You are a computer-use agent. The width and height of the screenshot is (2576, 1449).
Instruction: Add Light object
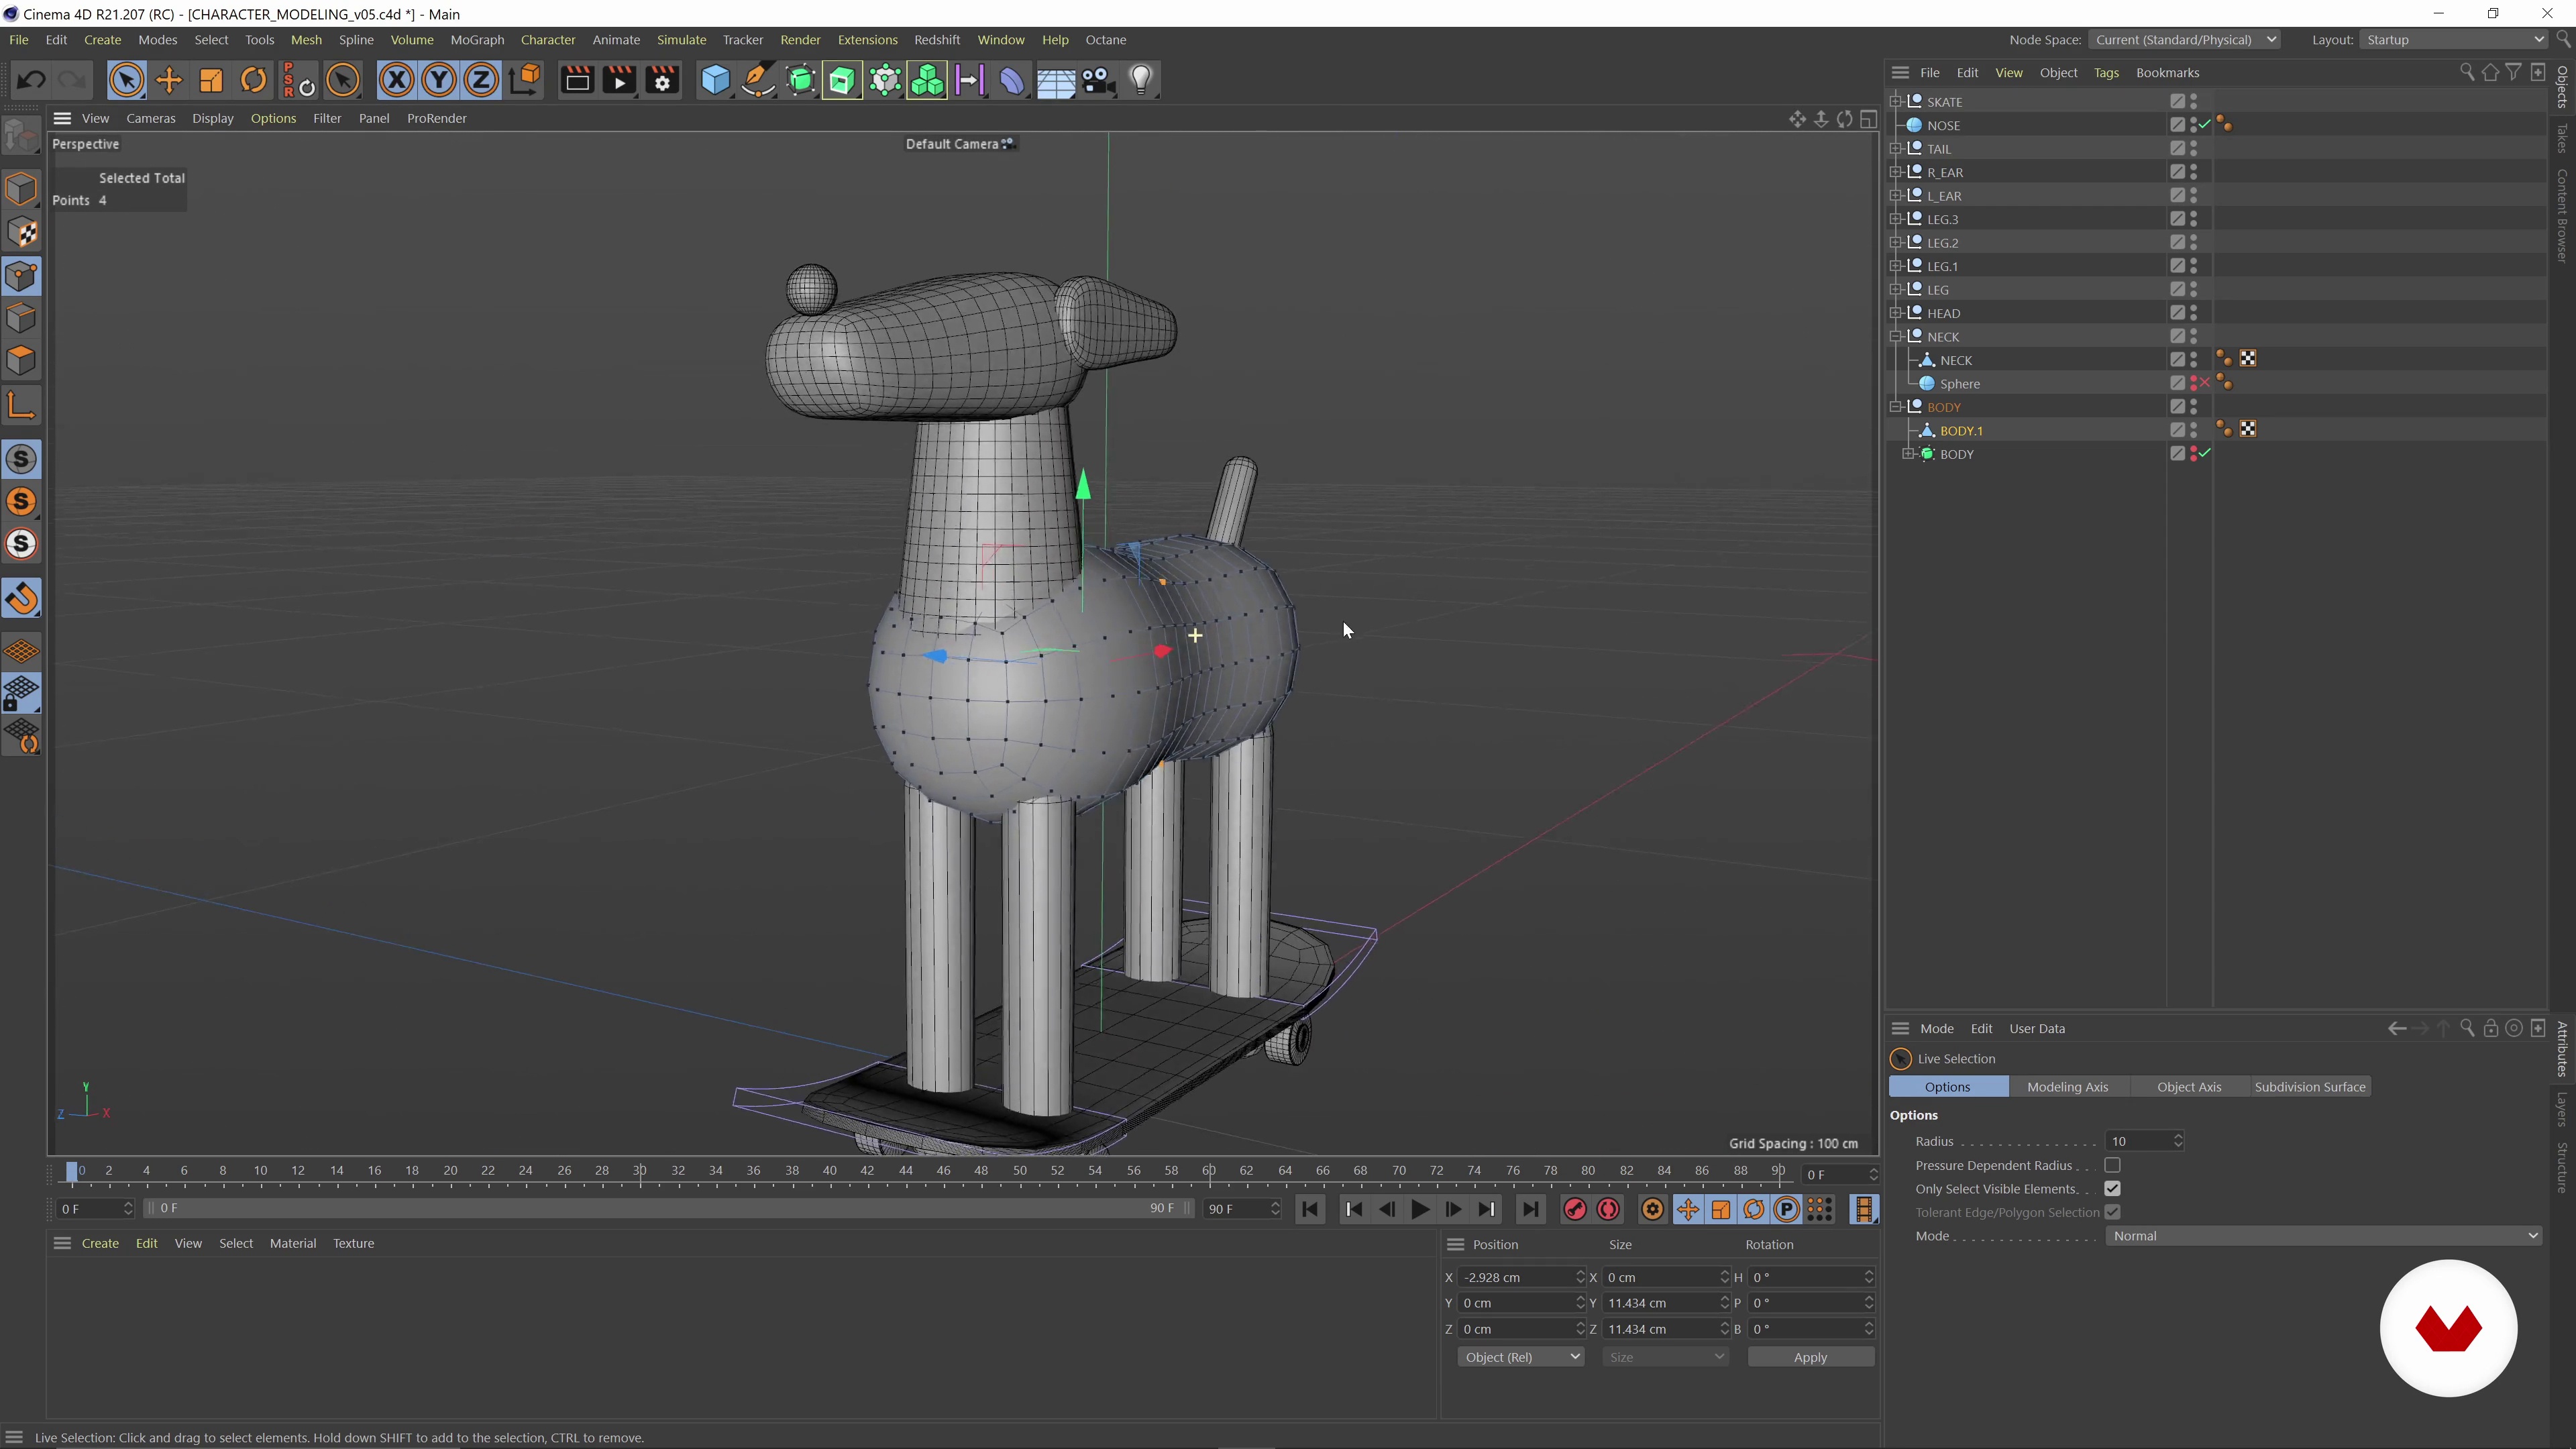tap(1141, 80)
